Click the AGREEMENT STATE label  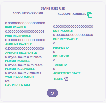click(x=67, y=73)
